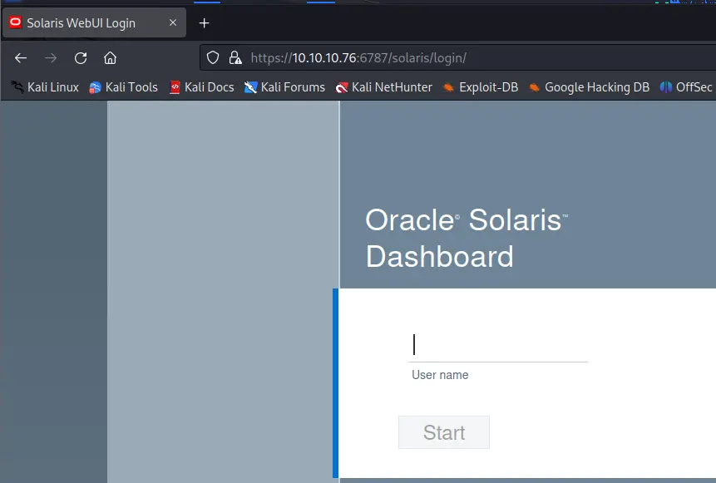
Task: Open the Kali Docs bookmark
Action: click(201, 86)
